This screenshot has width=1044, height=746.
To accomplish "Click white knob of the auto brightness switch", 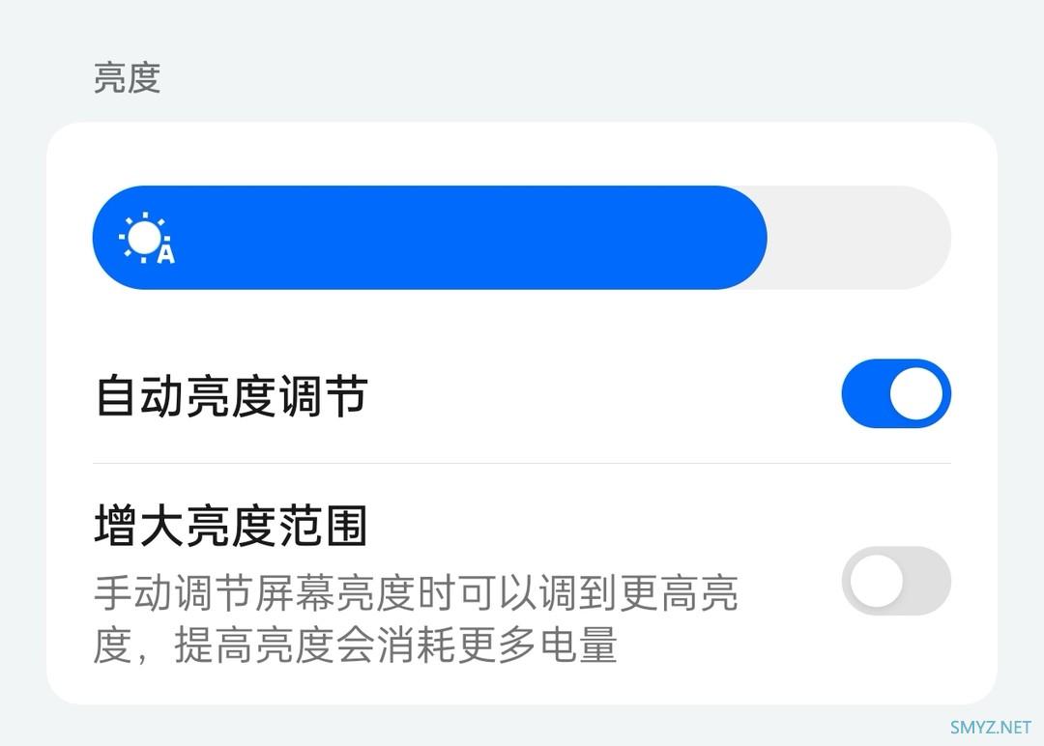I will point(916,393).
